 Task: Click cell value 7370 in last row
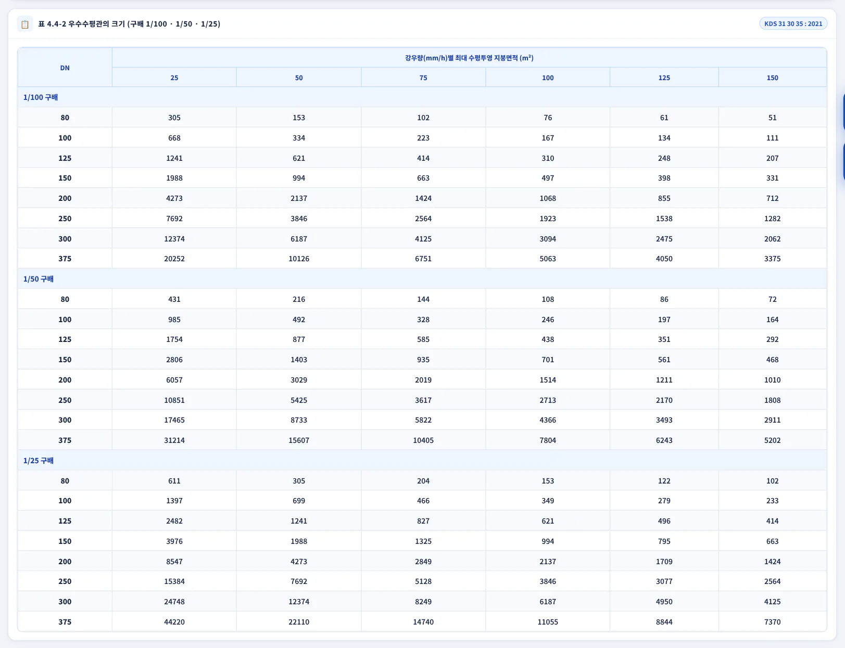[773, 622]
